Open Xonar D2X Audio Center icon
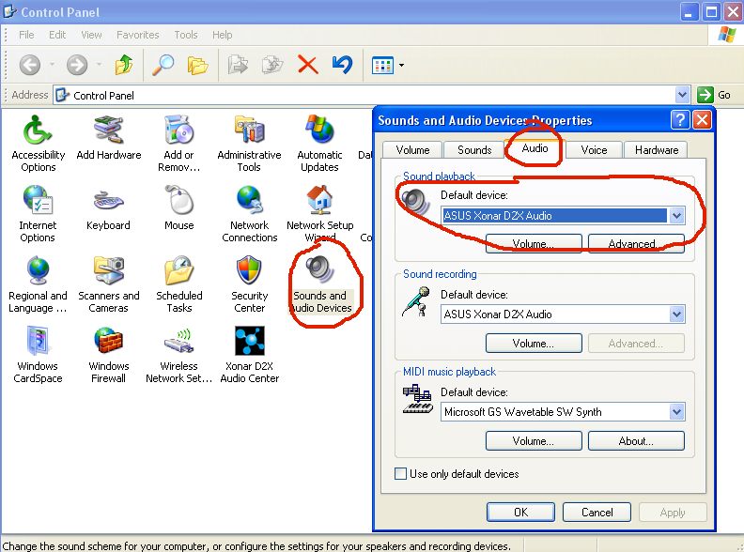Screen dimensions: 744x552 click(250, 354)
